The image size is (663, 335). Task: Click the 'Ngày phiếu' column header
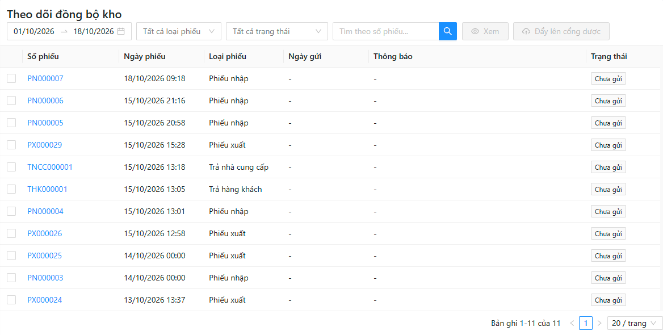145,56
